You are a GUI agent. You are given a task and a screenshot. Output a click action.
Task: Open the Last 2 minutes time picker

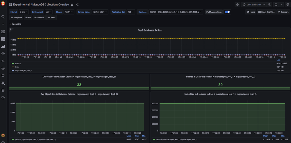[254, 5]
